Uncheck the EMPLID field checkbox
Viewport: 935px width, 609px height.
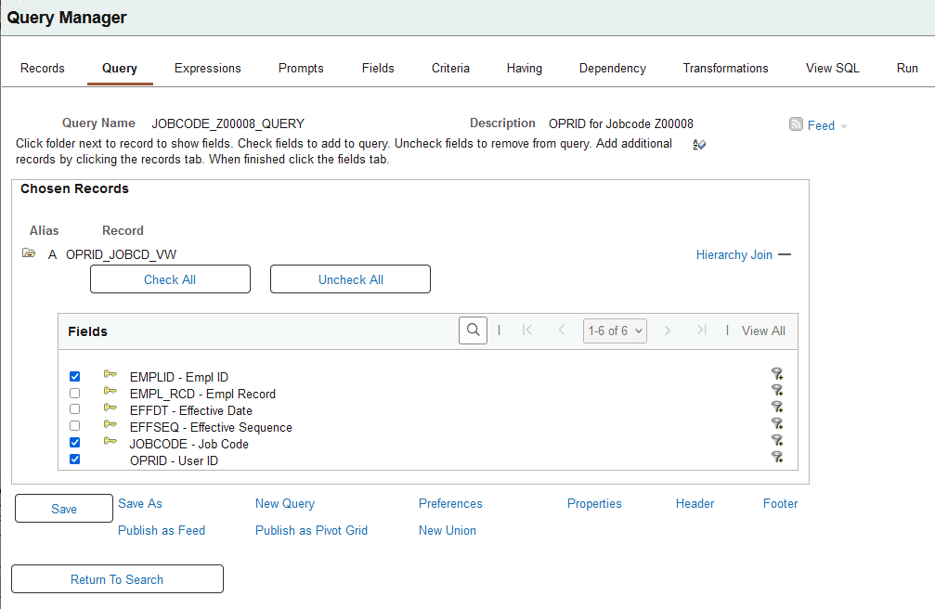74,376
